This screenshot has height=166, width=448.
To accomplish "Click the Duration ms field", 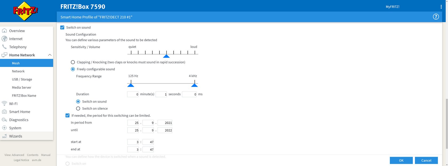I will pyautogui.click(x=189, y=94).
